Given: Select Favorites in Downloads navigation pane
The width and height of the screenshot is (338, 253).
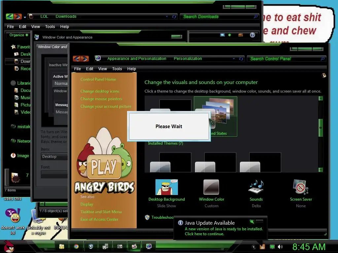Looking at the screenshot, I should tap(21, 47).
